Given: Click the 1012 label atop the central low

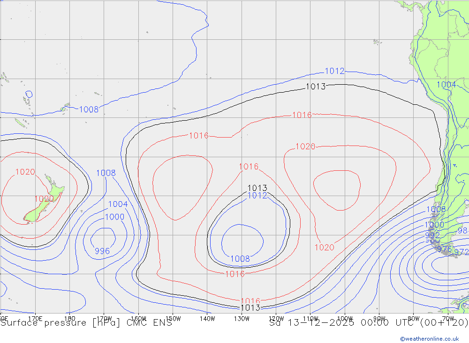Looking at the screenshot, I should 257,196.
